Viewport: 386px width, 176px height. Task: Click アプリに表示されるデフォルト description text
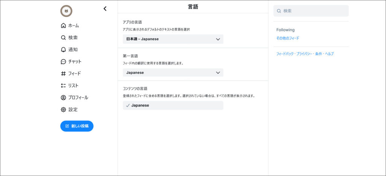(156, 29)
